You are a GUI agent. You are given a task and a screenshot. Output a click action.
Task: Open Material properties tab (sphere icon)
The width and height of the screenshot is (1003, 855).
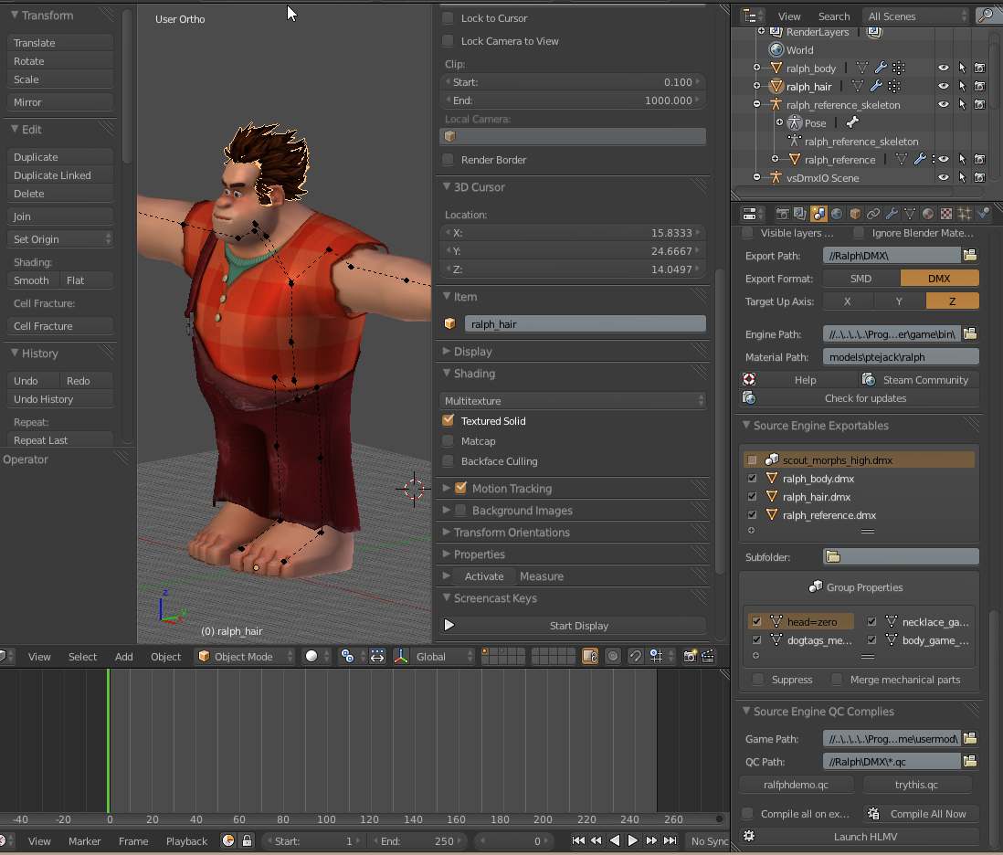pos(928,214)
